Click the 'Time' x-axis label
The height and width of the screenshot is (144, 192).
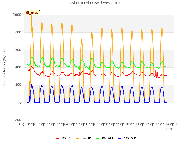[170, 129]
